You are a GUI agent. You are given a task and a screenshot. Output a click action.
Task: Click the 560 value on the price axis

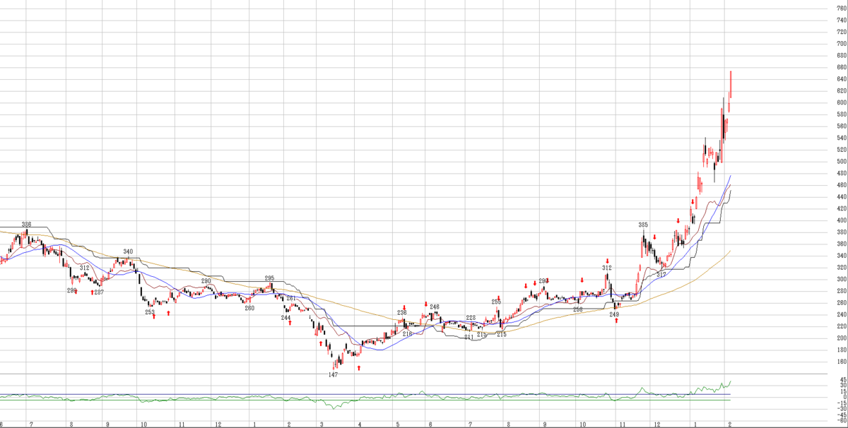(x=842, y=126)
